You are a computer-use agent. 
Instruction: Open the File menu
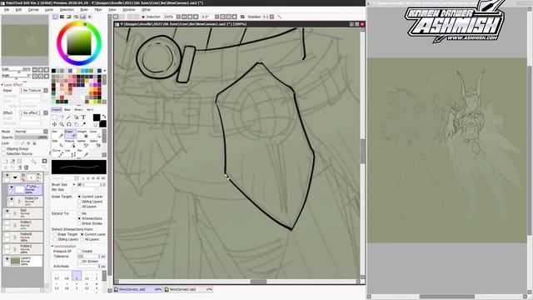(7, 10)
